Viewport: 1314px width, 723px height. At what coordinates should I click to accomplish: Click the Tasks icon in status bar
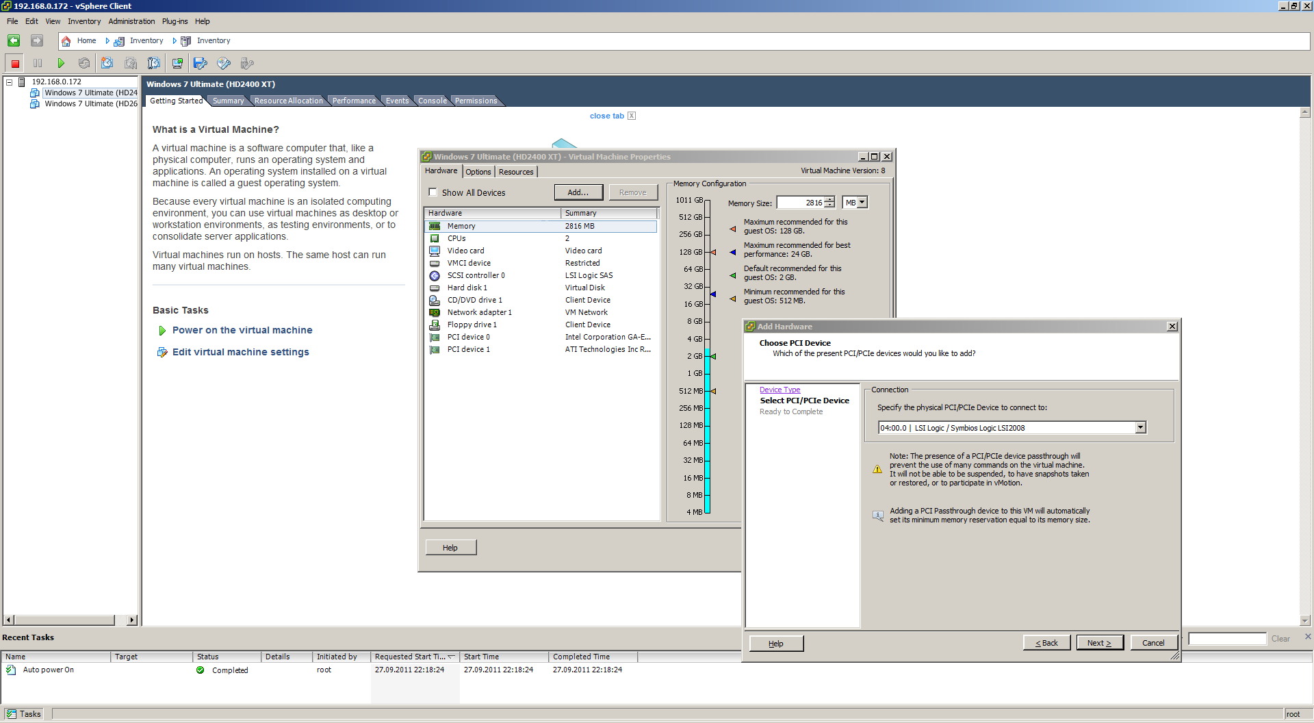pos(12,714)
